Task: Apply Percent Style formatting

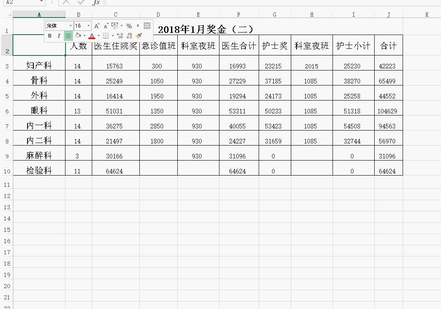Action: pos(129,25)
